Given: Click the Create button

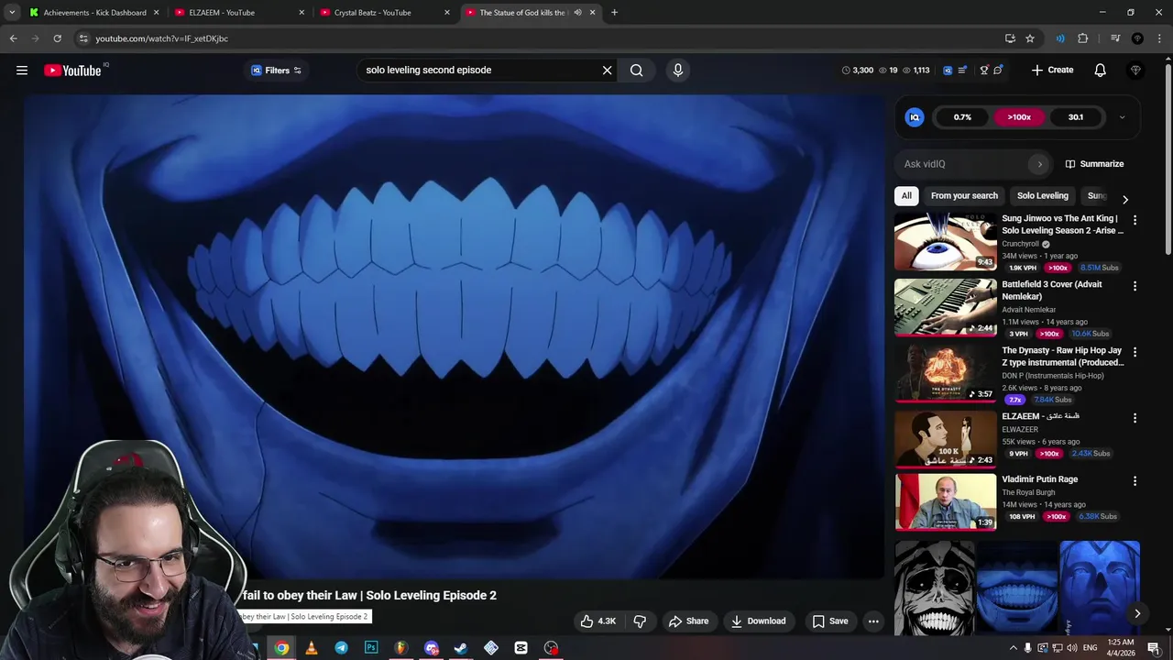Looking at the screenshot, I should pyautogui.click(x=1052, y=71).
